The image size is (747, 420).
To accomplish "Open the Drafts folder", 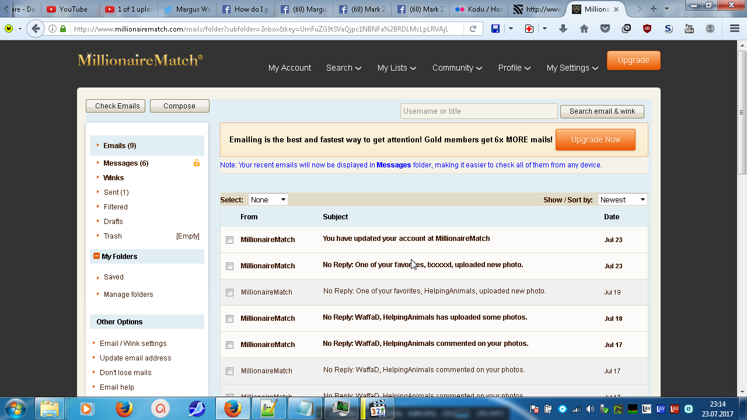I will (113, 222).
